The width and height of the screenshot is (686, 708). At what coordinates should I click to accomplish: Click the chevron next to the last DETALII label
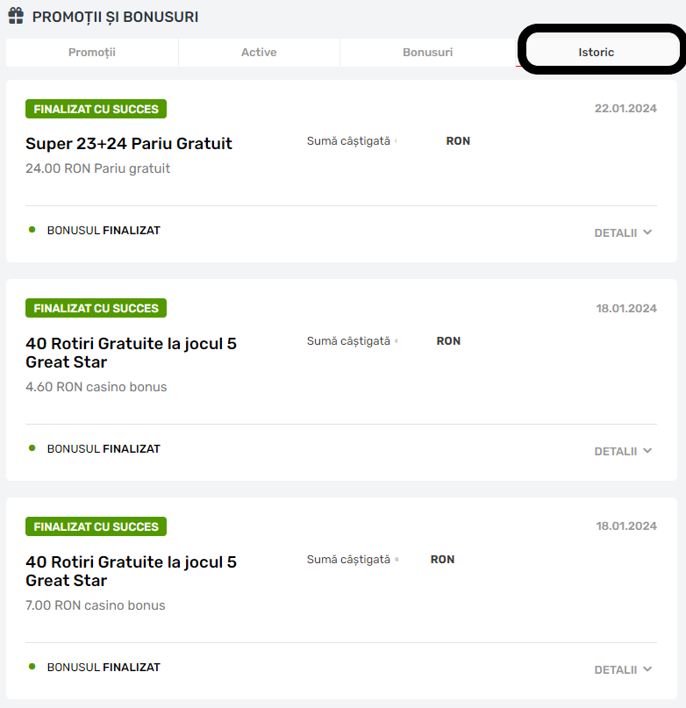[647, 669]
